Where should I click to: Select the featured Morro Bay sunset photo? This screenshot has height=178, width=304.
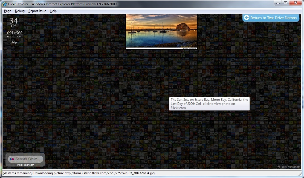click(x=161, y=31)
